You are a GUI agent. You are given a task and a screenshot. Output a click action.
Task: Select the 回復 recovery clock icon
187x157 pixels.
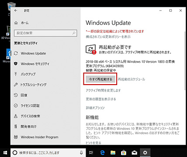pos(16,95)
